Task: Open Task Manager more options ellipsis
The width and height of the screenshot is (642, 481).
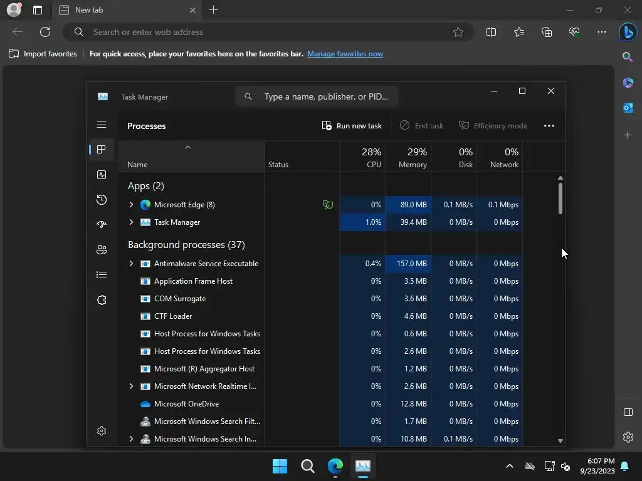Action: [x=549, y=125]
